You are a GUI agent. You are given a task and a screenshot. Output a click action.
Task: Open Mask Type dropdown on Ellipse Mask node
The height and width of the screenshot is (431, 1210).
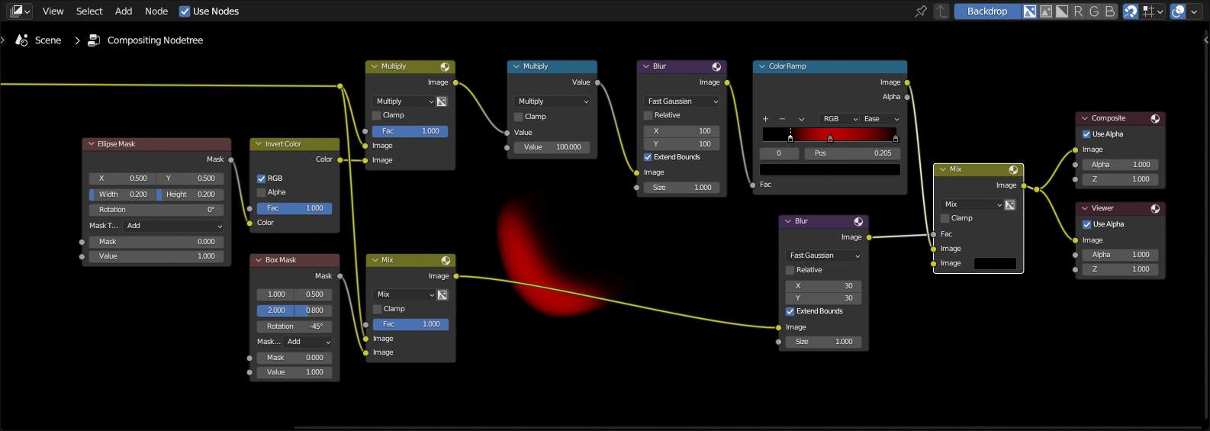click(x=173, y=226)
